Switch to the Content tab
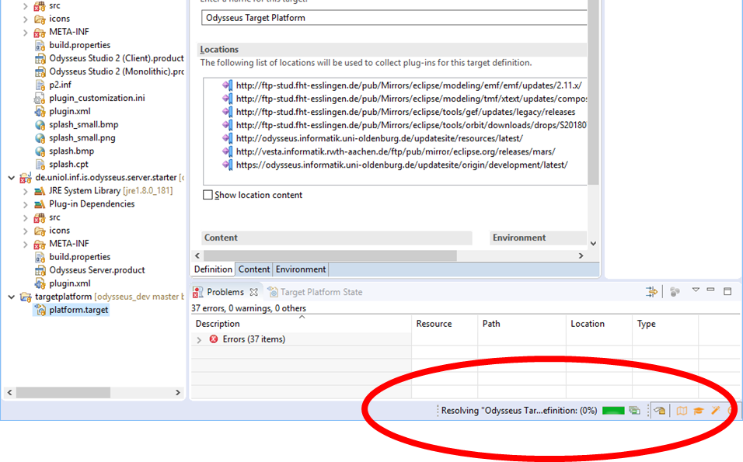Viewport: 743px width, 462px height. point(254,269)
